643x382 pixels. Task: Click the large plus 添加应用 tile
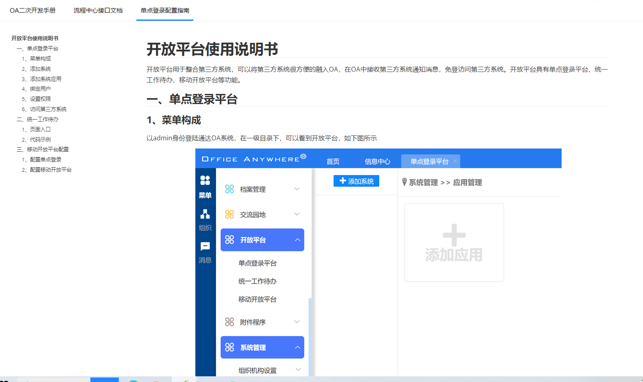click(454, 242)
